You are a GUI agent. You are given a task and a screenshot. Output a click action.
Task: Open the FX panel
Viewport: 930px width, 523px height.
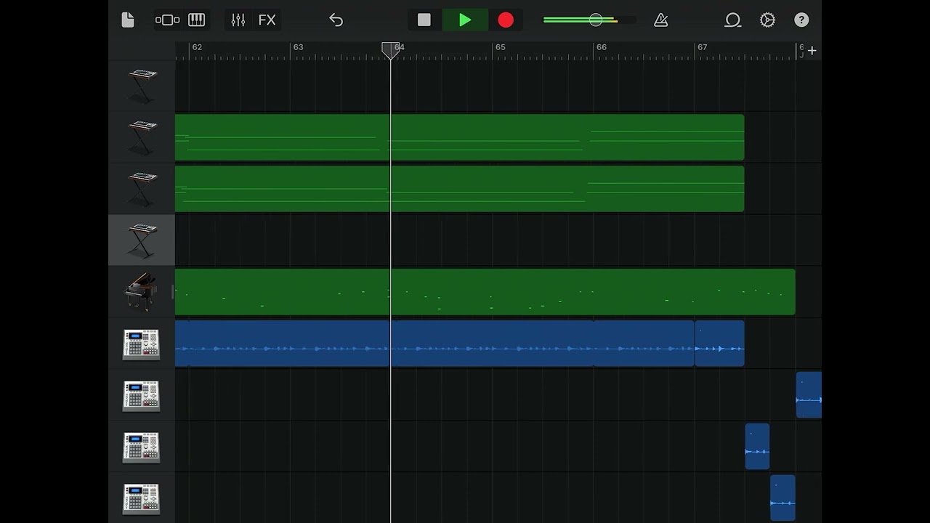[267, 20]
